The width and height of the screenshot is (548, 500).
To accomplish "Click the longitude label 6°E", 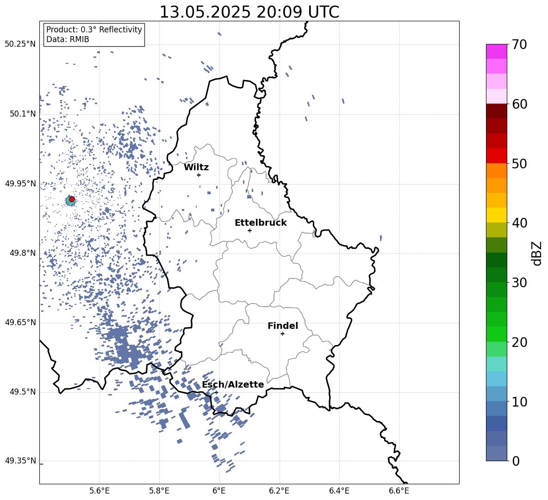I will pyautogui.click(x=219, y=491).
